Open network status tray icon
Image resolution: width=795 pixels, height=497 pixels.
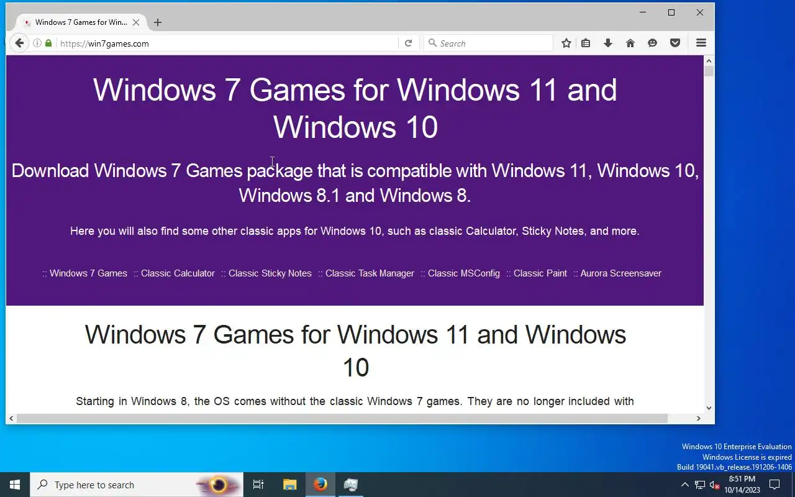tap(700, 485)
